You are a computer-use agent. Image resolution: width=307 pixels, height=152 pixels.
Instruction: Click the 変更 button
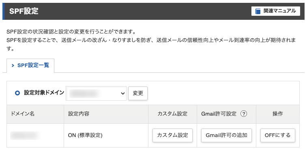pyautogui.click(x=138, y=93)
